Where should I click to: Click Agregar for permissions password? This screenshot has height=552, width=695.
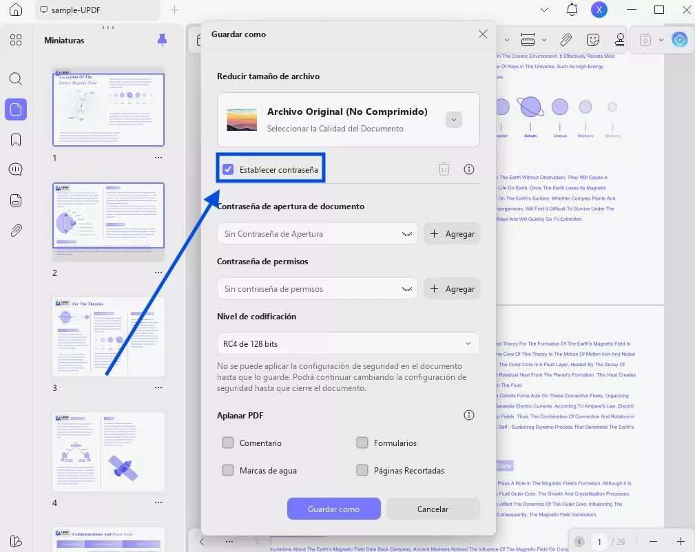[452, 289]
